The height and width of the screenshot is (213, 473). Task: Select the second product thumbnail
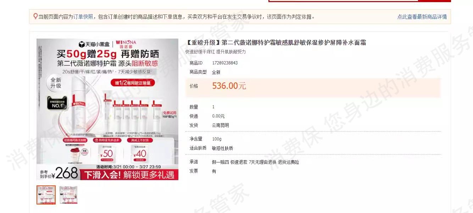(68, 195)
